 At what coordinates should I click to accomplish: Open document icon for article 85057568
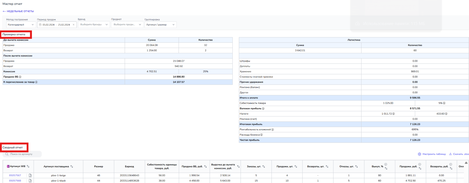point(30,181)
